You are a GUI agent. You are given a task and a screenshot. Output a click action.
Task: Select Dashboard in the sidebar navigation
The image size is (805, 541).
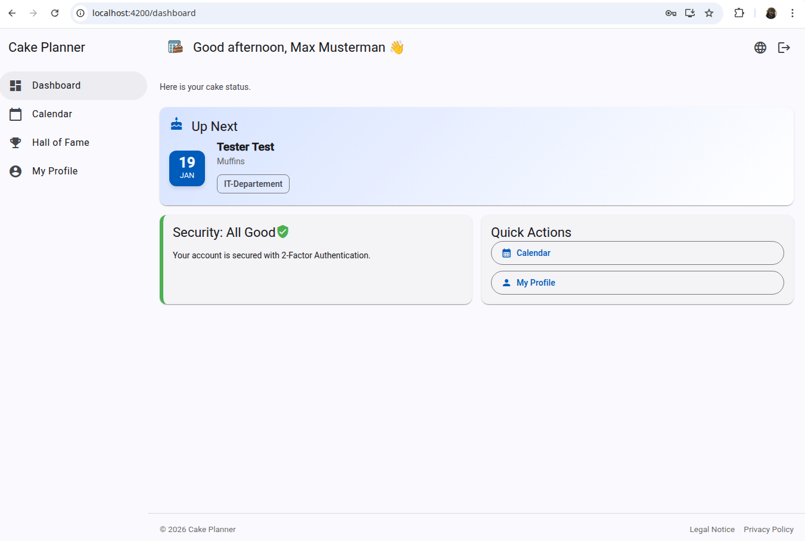tap(56, 85)
